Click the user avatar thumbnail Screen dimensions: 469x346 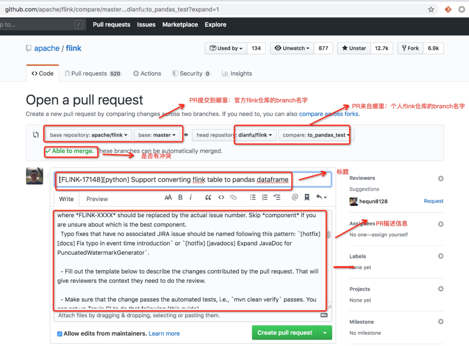pyautogui.click(x=34, y=176)
